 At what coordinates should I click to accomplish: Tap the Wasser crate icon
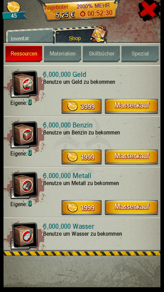24,236
